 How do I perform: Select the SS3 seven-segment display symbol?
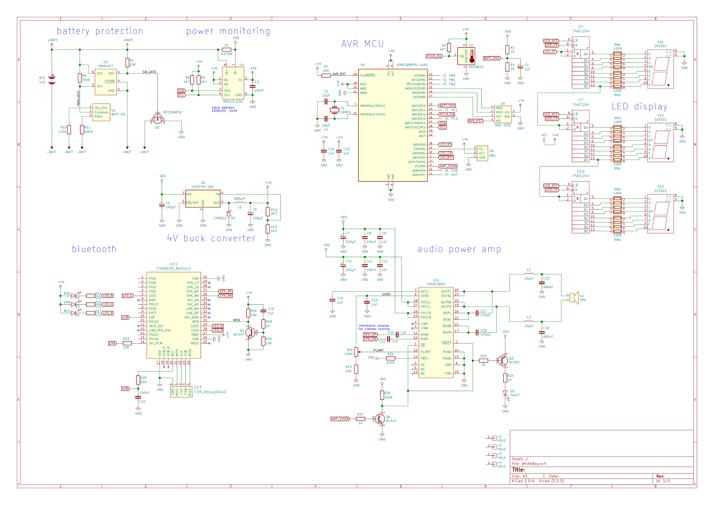coord(660,214)
